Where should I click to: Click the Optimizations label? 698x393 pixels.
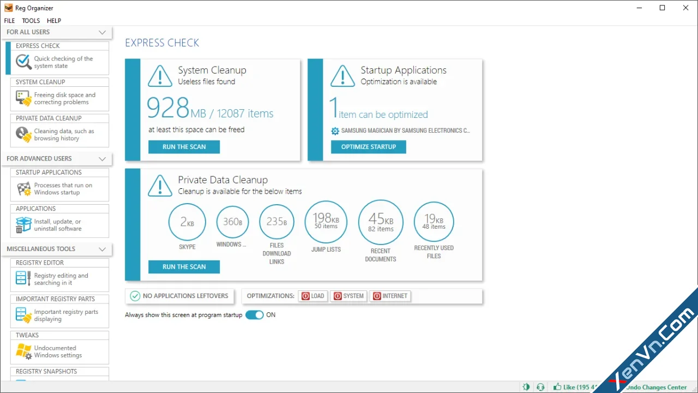point(270,296)
